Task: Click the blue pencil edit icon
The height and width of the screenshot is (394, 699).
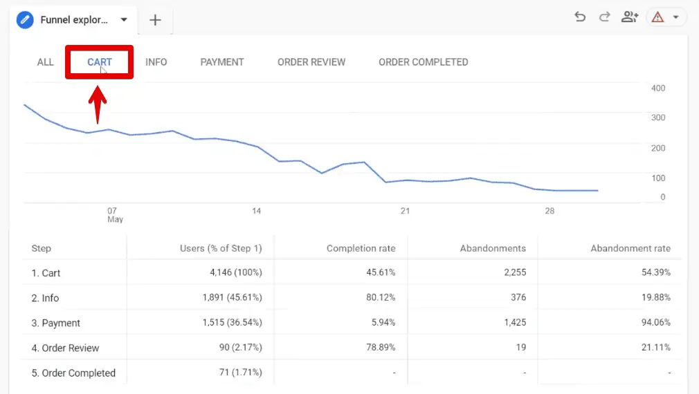Action: click(25, 20)
